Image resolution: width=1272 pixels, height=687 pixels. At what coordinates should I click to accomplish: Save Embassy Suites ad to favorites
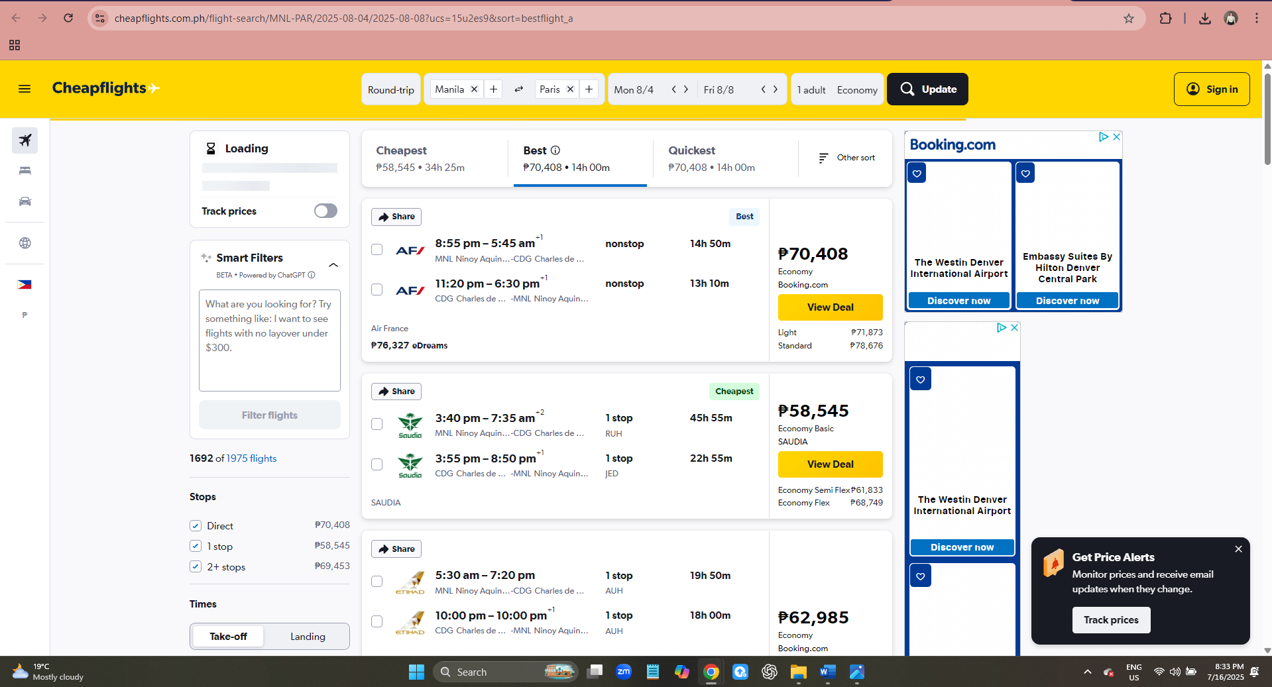(1025, 174)
